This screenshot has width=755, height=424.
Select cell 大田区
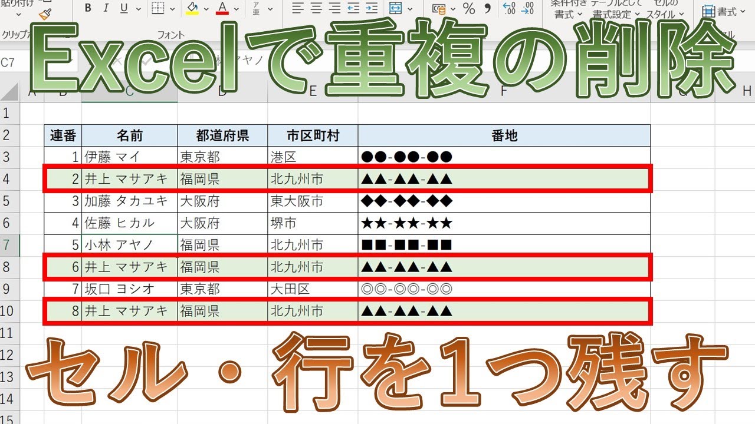313,289
